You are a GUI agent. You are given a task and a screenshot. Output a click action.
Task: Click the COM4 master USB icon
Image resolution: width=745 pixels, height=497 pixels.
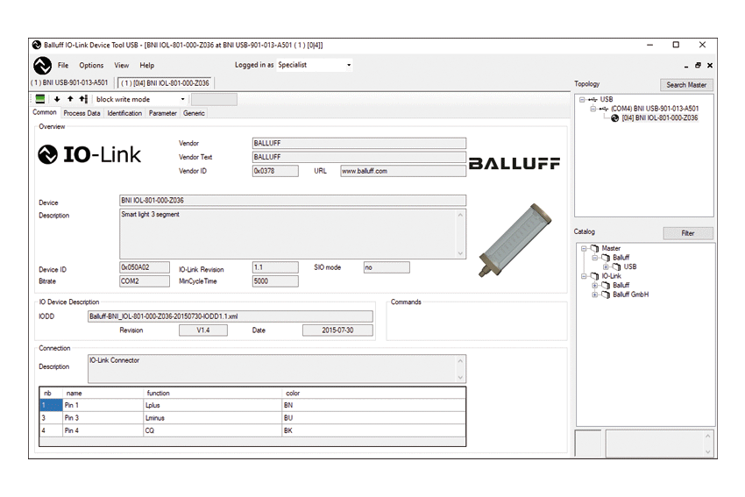coord(604,109)
